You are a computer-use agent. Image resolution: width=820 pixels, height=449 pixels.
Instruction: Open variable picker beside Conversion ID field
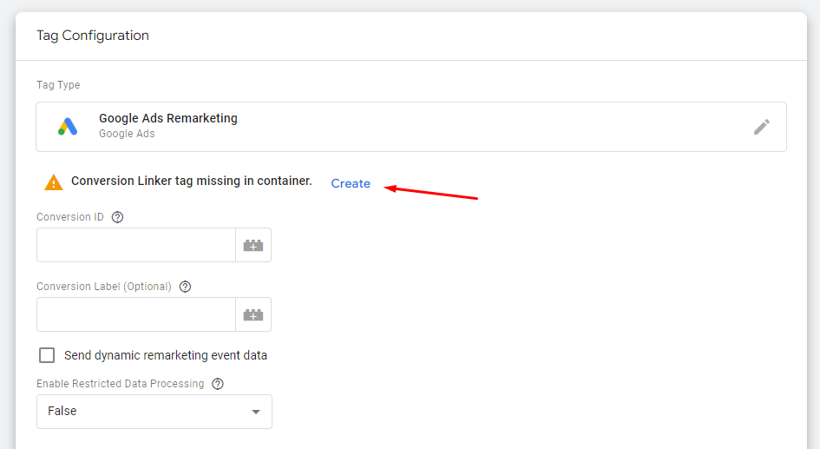tap(253, 245)
